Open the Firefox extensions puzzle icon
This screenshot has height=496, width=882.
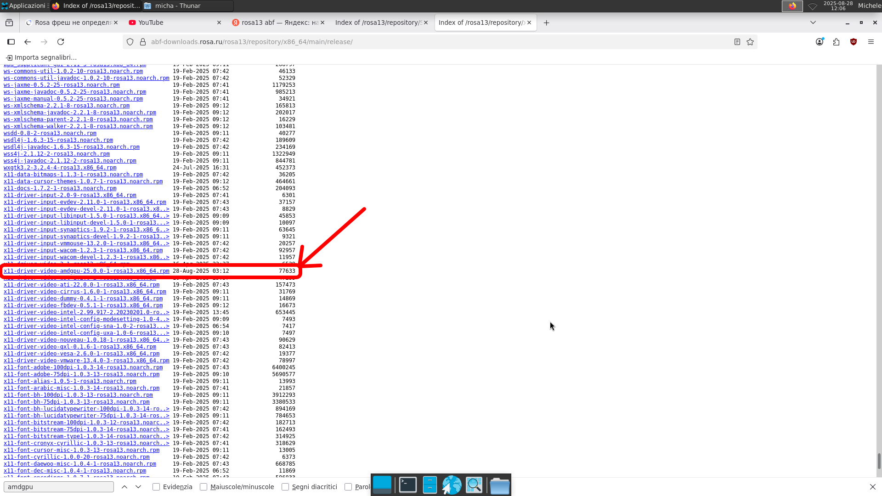836,42
